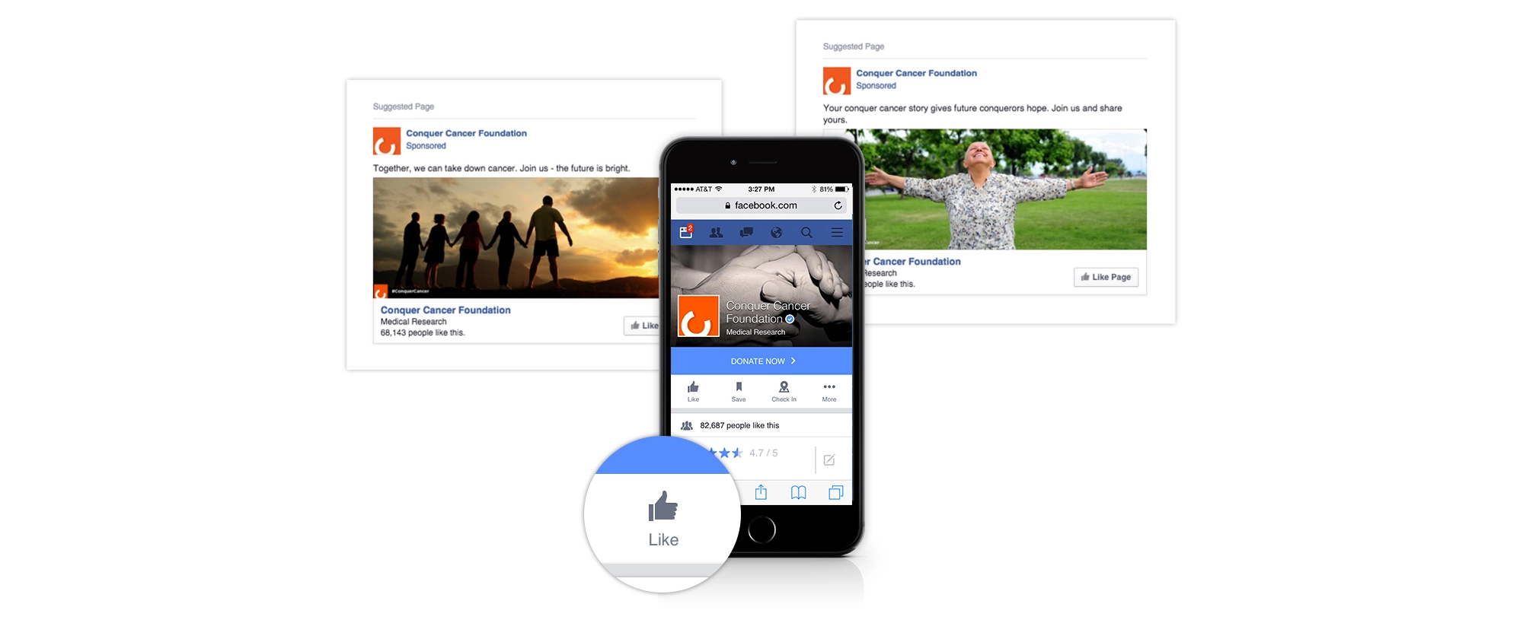The height and width of the screenshot is (623, 1523).
Task: Click the sunset silhouette image in the left ad
Action: point(516,238)
